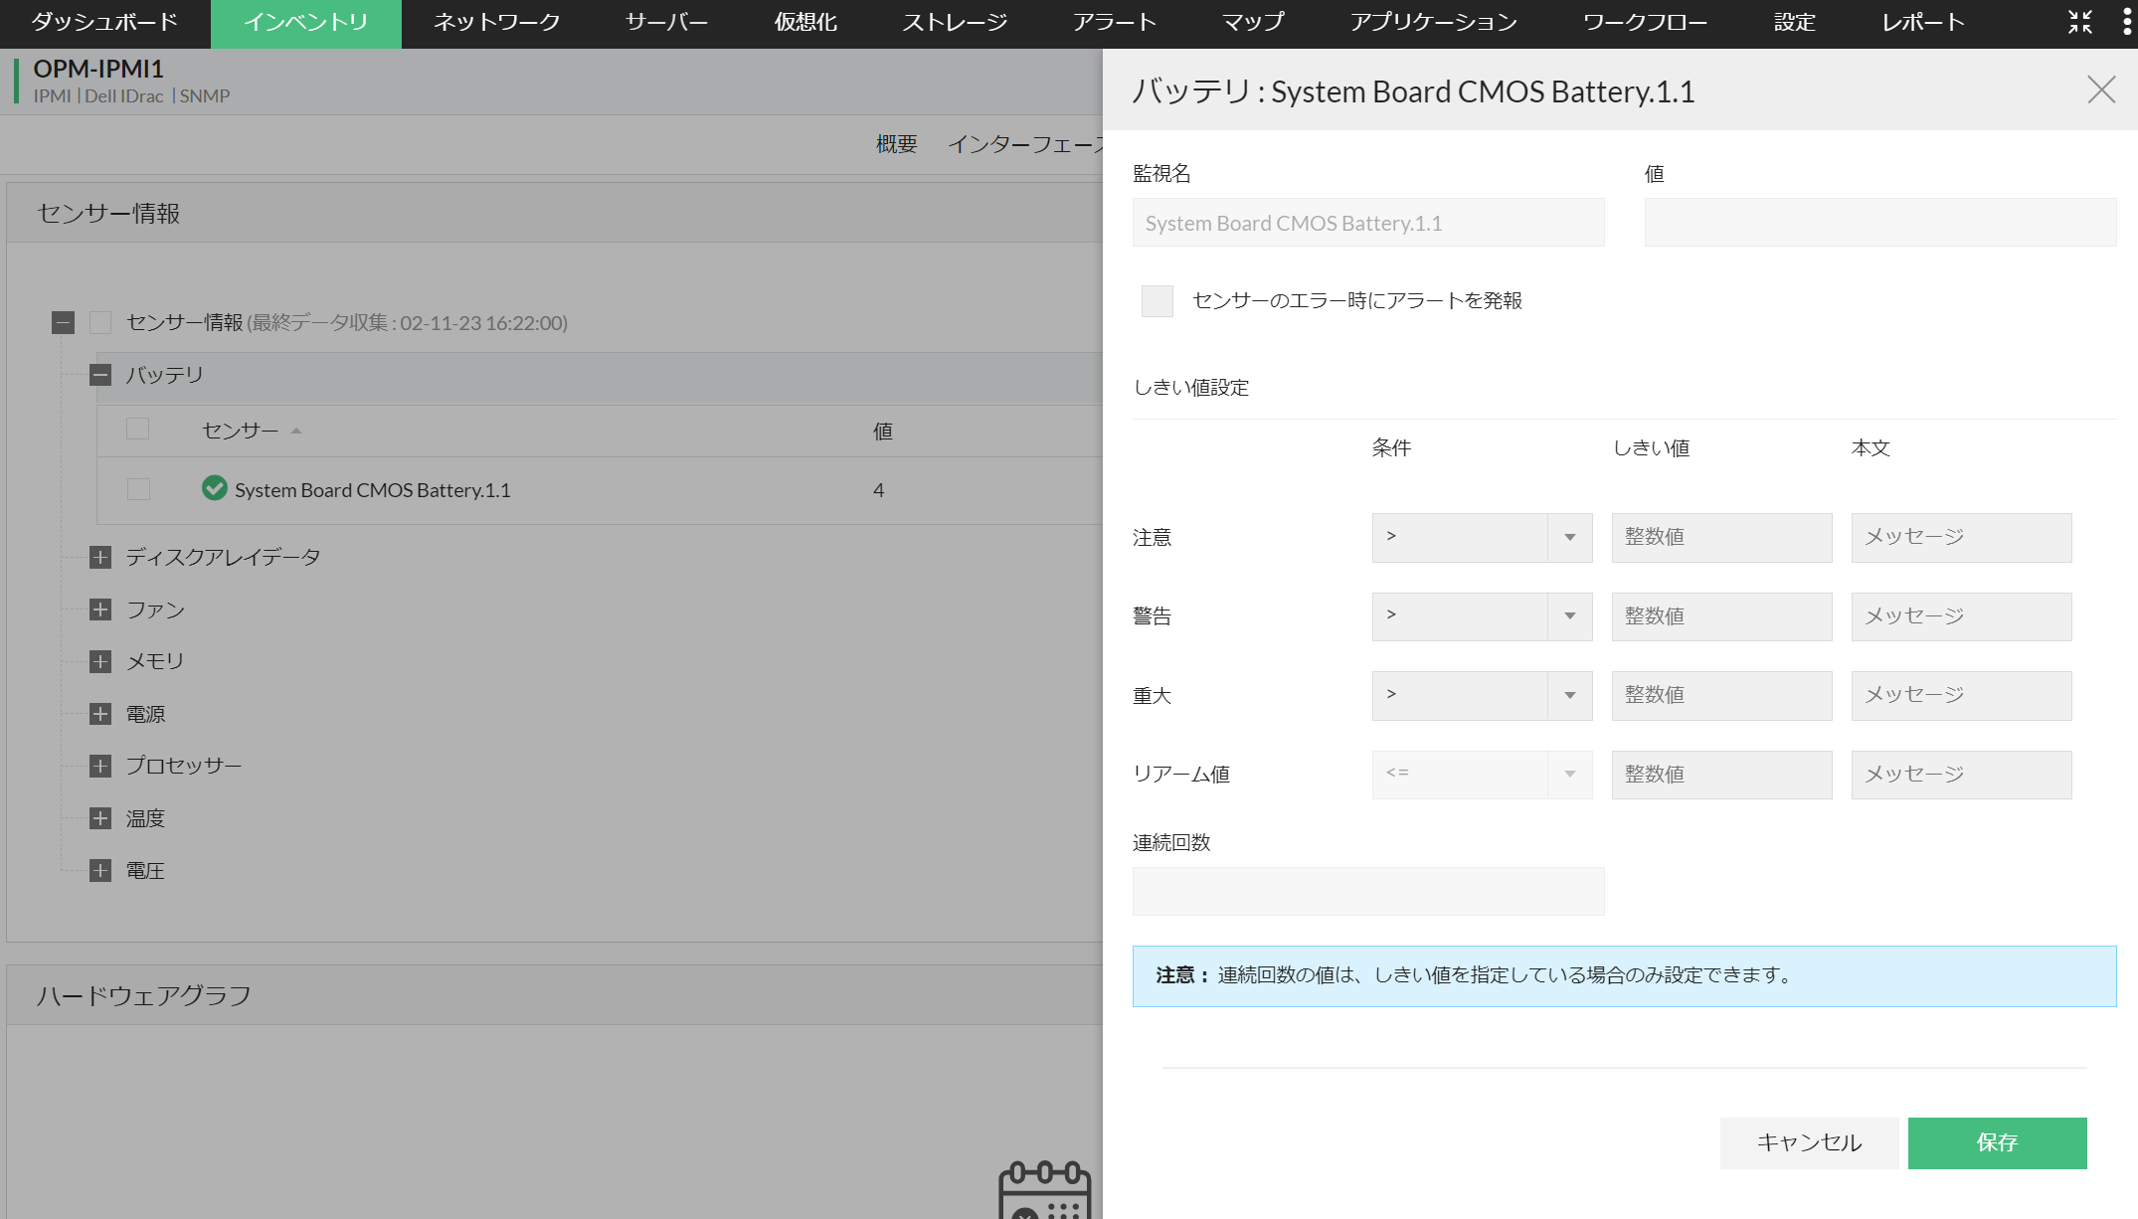Click the calendar icon at the bottom
The height and width of the screenshot is (1219, 2138).
1045,1193
